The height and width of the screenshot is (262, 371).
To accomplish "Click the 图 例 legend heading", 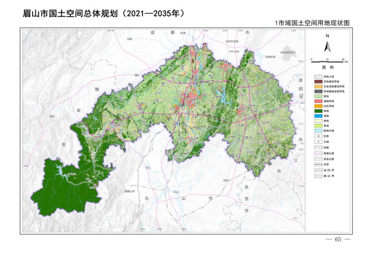I will tap(328, 67).
